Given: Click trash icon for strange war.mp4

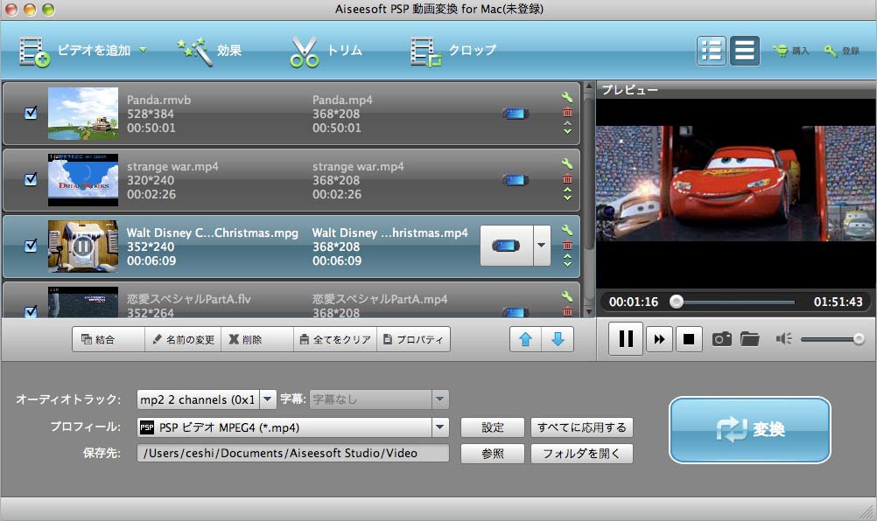Looking at the screenshot, I should [567, 178].
